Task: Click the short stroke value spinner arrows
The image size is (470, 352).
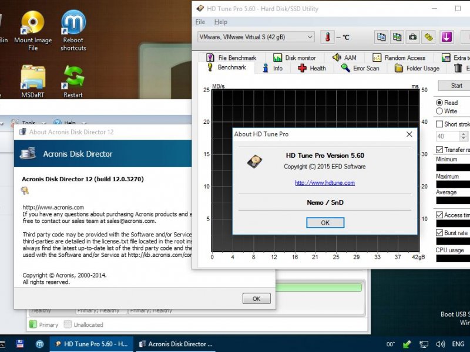Action: pyautogui.click(x=463, y=136)
